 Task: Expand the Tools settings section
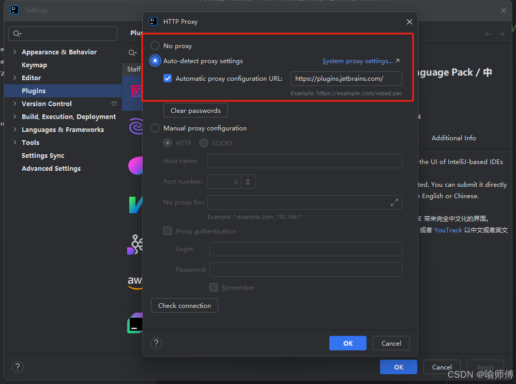click(15, 142)
